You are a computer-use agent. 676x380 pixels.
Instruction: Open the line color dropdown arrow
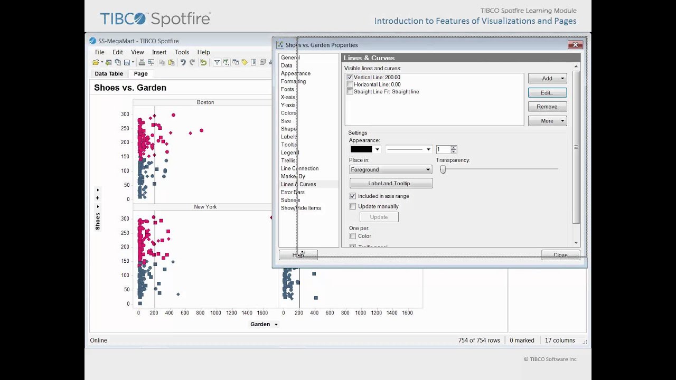[x=377, y=149]
